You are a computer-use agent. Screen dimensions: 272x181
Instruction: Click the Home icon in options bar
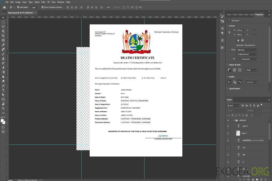click(x=4, y=7)
